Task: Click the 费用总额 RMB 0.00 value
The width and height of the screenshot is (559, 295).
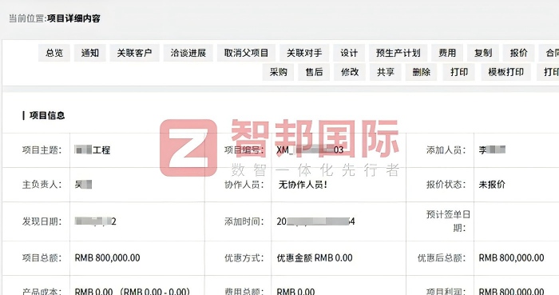Action: click(x=295, y=292)
